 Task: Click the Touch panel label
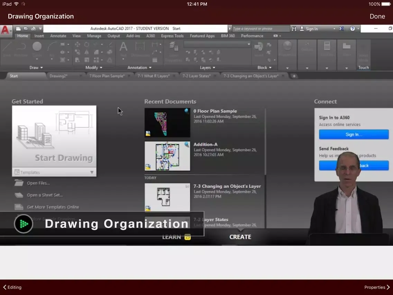click(364, 68)
